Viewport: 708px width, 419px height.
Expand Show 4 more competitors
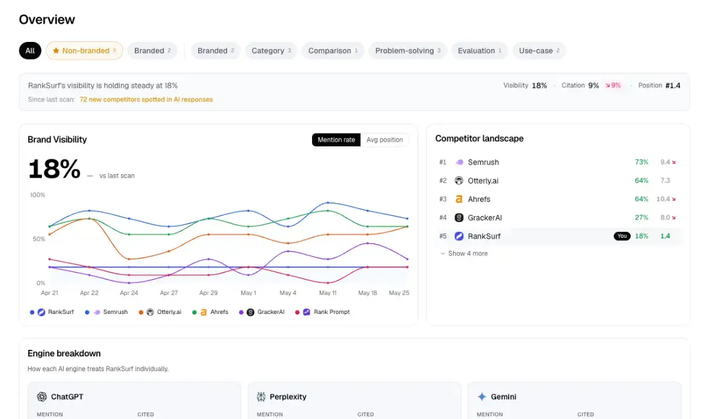click(464, 254)
